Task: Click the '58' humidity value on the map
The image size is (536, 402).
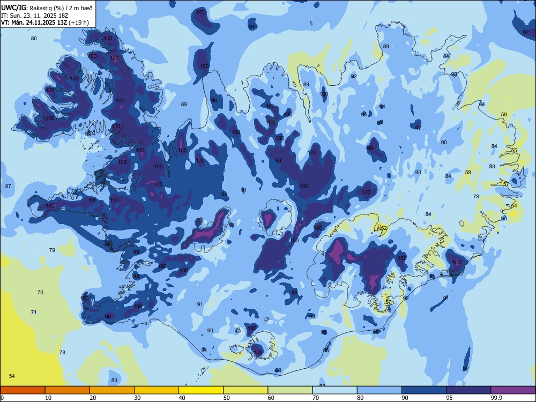Action: (x=468, y=172)
